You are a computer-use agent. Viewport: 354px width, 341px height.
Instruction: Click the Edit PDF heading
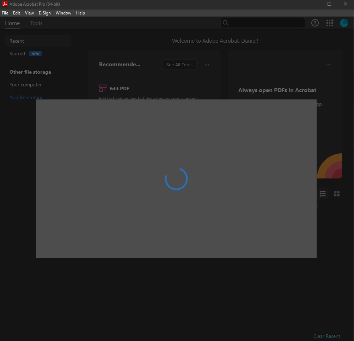pyautogui.click(x=120, y=89)
